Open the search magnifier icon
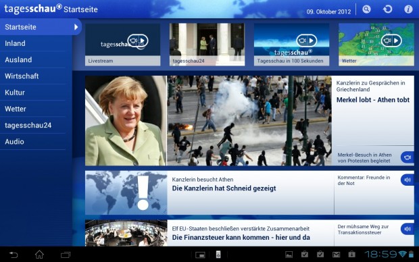The image size is (419, 262). pos(366,9)
